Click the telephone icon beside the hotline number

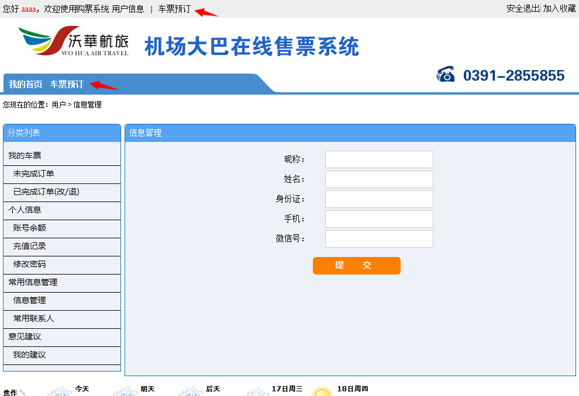[446, 75]
